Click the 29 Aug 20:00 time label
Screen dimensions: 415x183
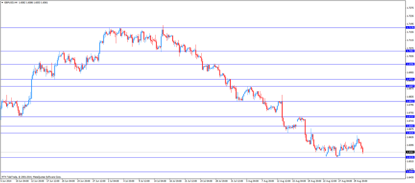click(361, 181)
